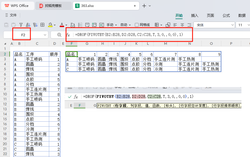Apply the red font color A
Viewport: 250px width, 157px height.
click(x=62, y=25)
